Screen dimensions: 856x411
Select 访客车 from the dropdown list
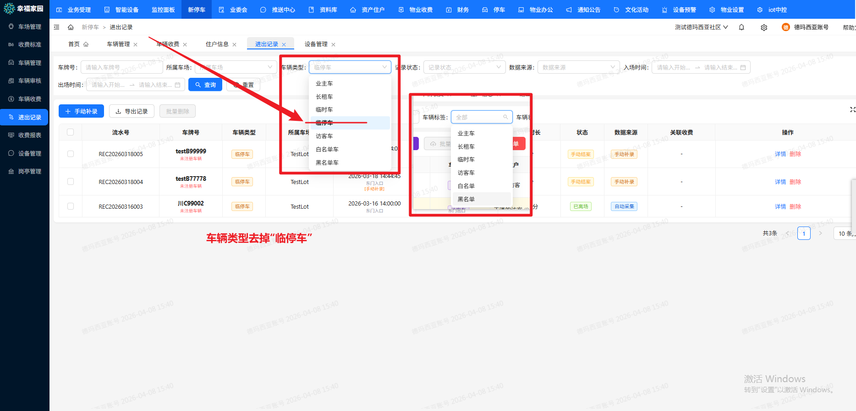(324, 136)
